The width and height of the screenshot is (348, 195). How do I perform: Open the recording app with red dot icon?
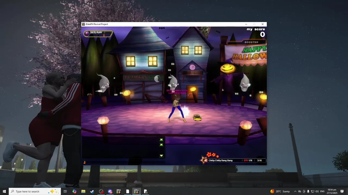tap(101, 191)
